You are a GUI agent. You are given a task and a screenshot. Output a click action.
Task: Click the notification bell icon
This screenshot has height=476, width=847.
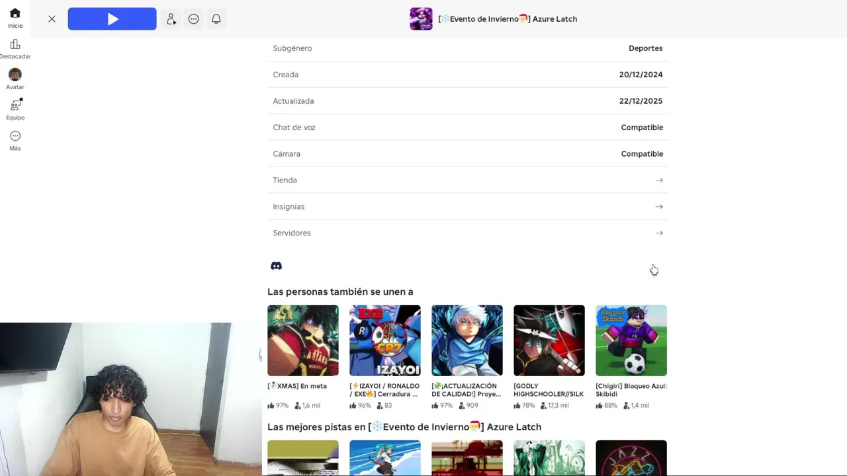tap(216, 19)
